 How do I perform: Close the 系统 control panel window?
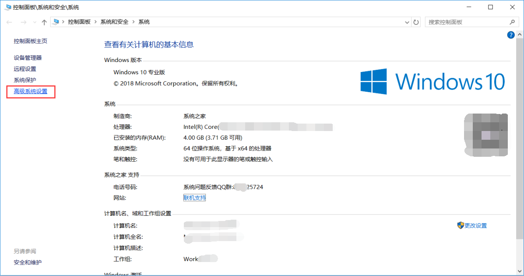click(512, 7)
